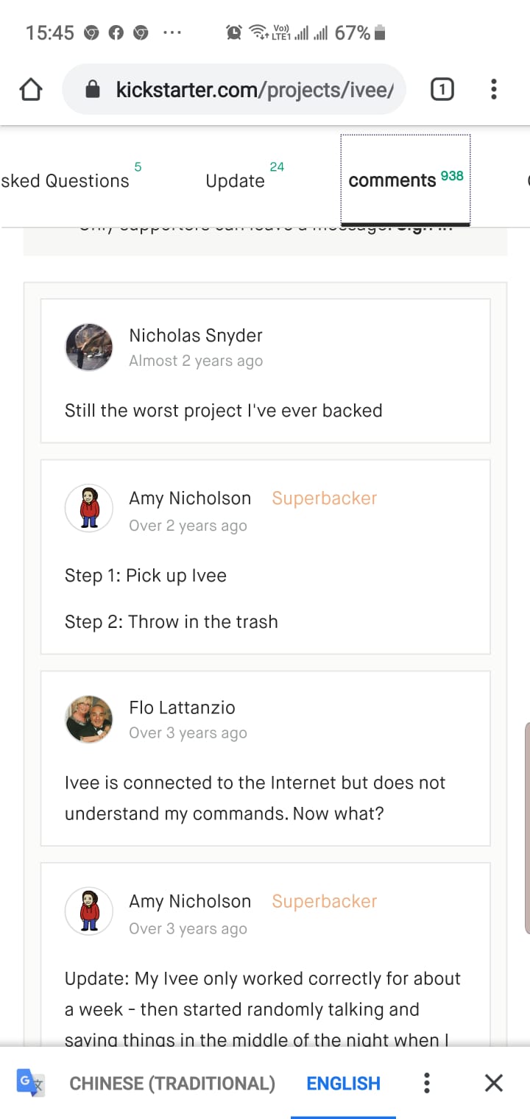This screenshot has width=530, height=1119.
Task: Close the translate bar
Action: [x=494, y=1083]
